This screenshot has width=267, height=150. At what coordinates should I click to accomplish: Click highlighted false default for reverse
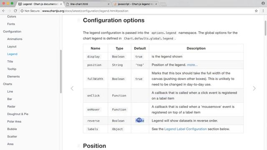140,120
